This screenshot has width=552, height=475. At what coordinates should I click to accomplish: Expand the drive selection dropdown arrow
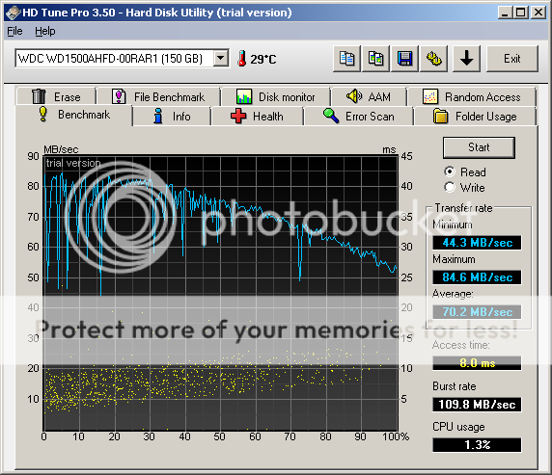point(221,58)
